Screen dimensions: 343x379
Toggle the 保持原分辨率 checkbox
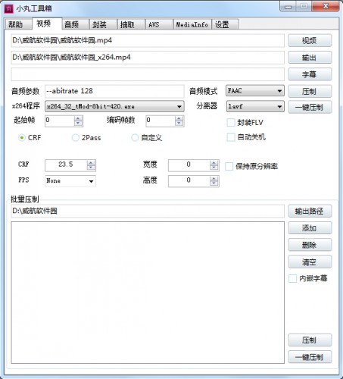click(229, 166)
